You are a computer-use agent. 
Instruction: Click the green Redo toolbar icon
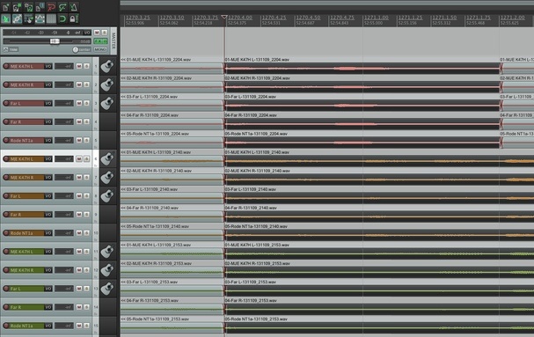(62, 7)
